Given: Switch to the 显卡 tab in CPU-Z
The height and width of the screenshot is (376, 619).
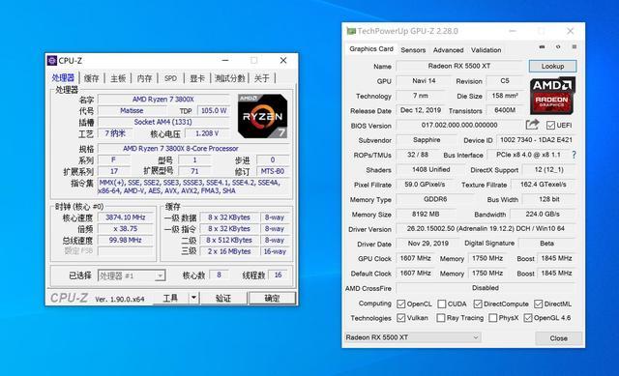Looking at the screenshot, I should pyautogui.click(x=197, y=78).
